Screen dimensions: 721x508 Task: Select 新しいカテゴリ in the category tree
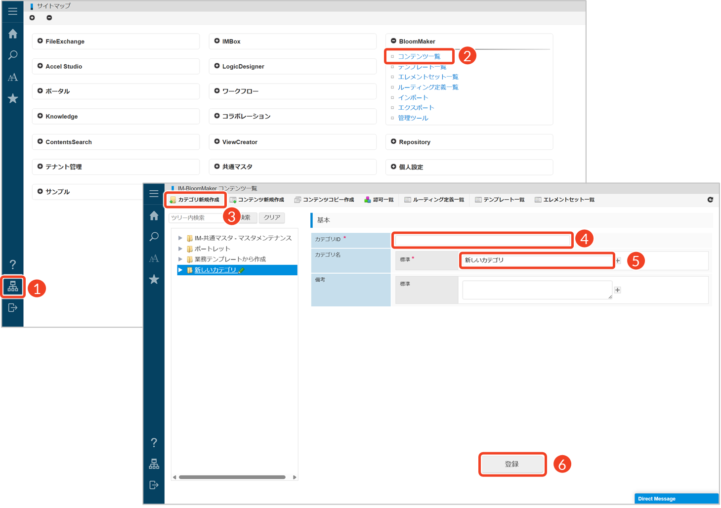point(215,270)
